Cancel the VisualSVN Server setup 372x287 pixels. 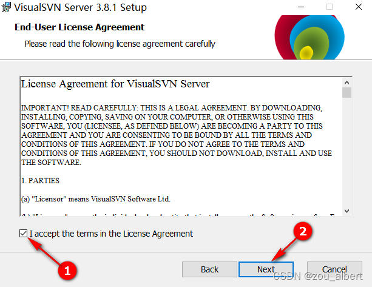click(x=334, y=269)
